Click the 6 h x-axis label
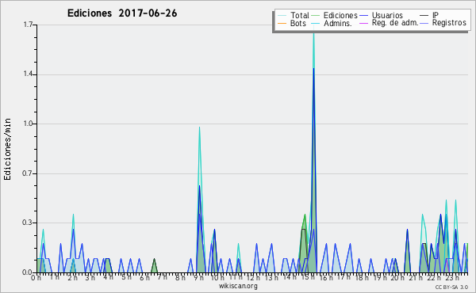 (x=145, y=277)
